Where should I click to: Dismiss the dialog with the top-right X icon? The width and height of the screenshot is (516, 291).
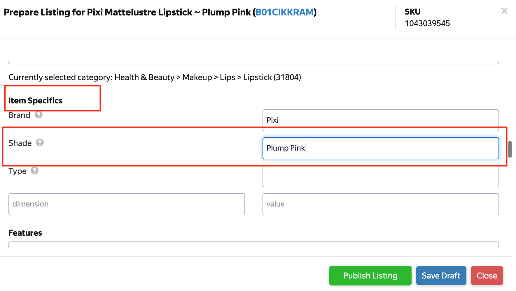[504, 11]
